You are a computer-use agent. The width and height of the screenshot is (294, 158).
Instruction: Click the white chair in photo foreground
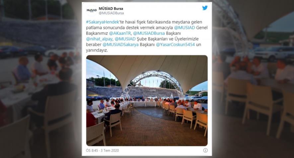96,133
